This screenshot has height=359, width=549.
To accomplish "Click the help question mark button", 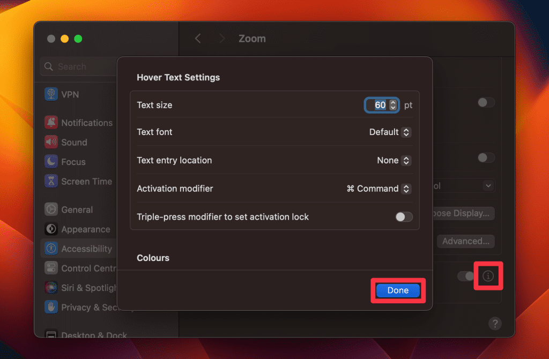I will point(495,323).
